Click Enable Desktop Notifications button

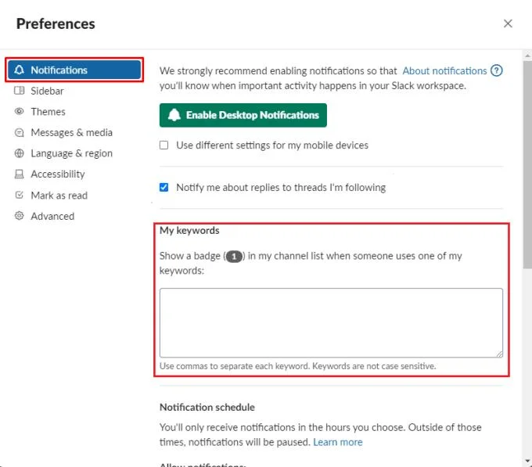pos(243,115)
